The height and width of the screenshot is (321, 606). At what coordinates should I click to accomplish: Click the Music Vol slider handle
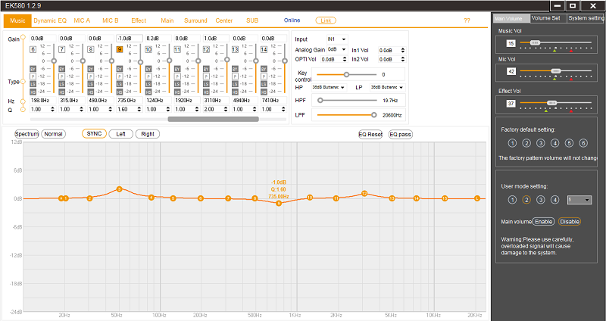[536, 42]
